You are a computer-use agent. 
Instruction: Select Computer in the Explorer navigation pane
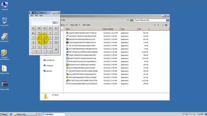click(48, 65)
